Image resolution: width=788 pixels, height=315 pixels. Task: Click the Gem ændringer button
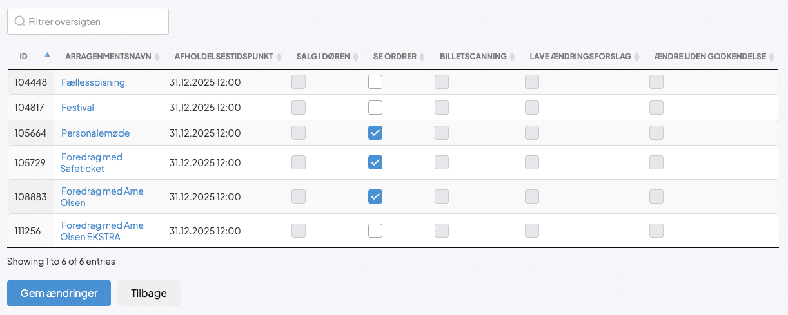[59, 293]
